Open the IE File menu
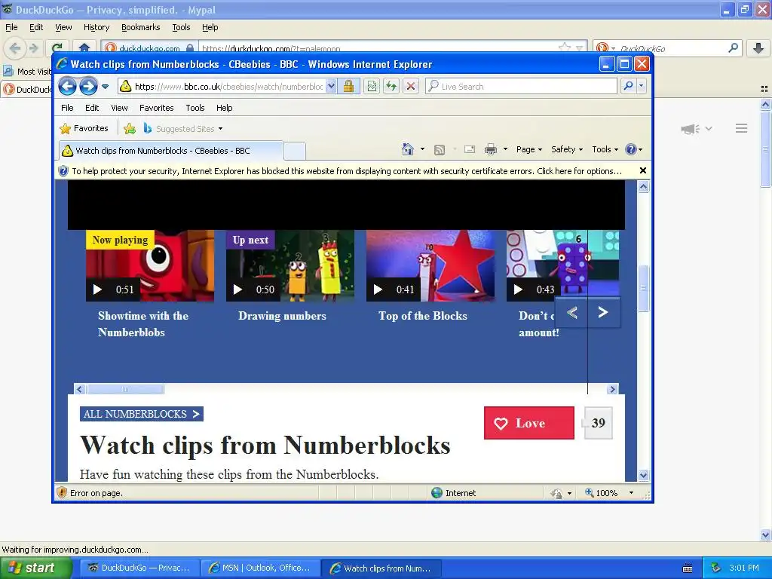The width and height of the screenshot is (772, 579). (67, 108)
